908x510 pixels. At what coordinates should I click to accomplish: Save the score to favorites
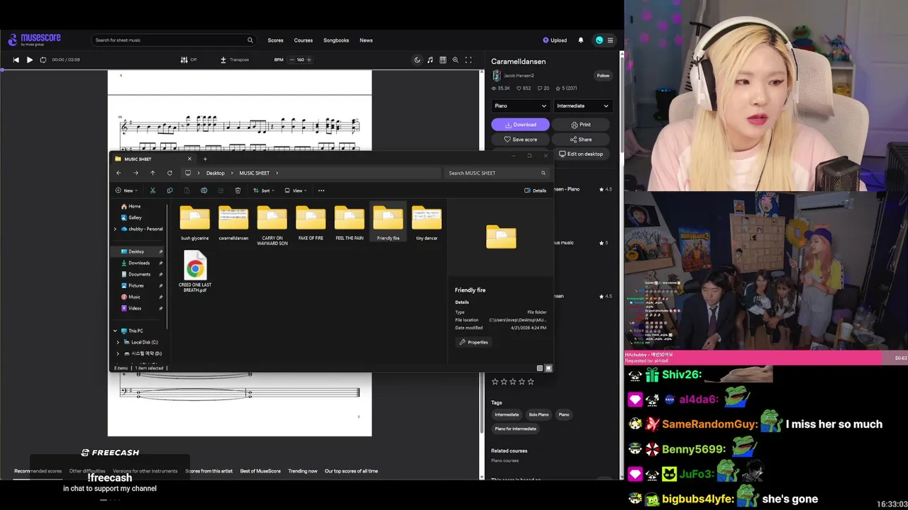tap(520, 140)
